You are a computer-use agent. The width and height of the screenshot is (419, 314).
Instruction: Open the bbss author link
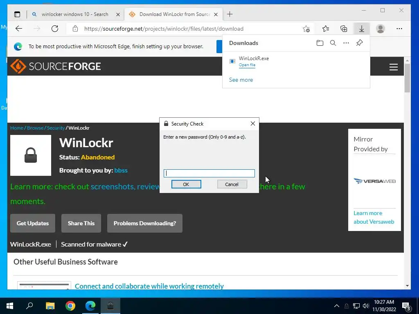point(121,170)
